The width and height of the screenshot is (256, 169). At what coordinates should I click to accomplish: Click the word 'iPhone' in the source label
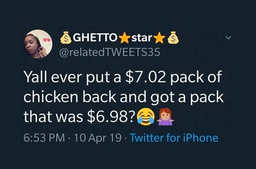coord(201,138)
